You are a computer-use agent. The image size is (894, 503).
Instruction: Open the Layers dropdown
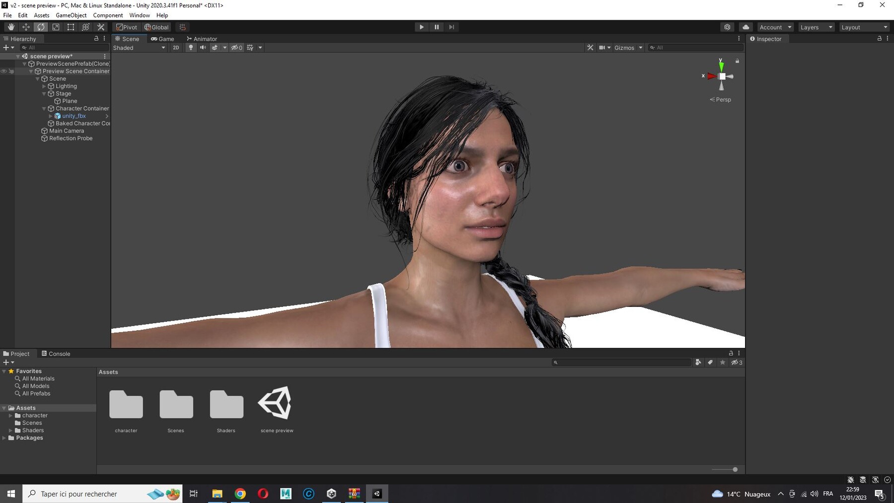click(816, 27)
